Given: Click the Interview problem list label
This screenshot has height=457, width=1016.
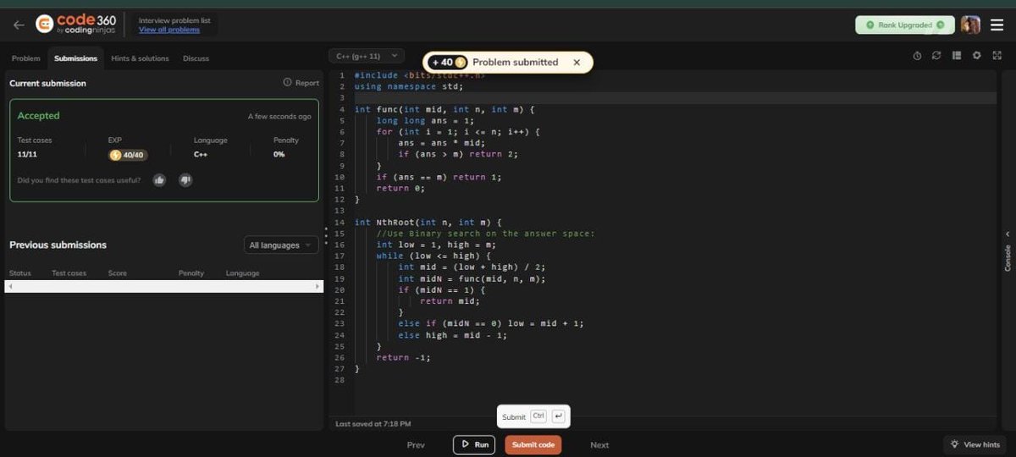Looking at the screenshot, I should tap(174, 19).
